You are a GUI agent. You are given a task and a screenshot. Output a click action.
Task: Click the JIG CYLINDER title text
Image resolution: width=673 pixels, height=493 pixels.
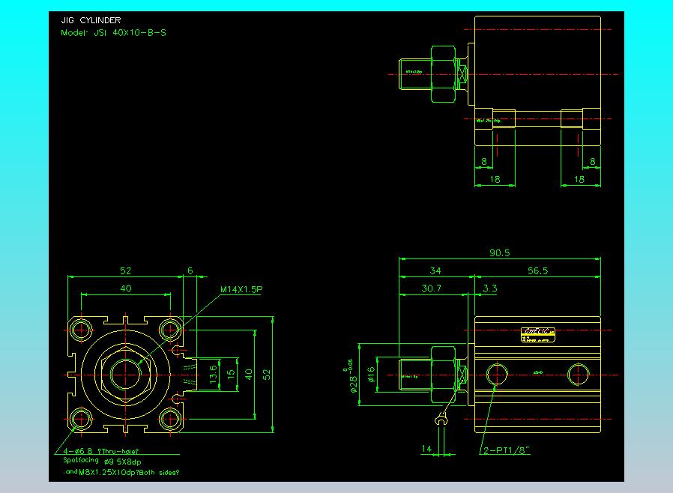click(91, 21)
